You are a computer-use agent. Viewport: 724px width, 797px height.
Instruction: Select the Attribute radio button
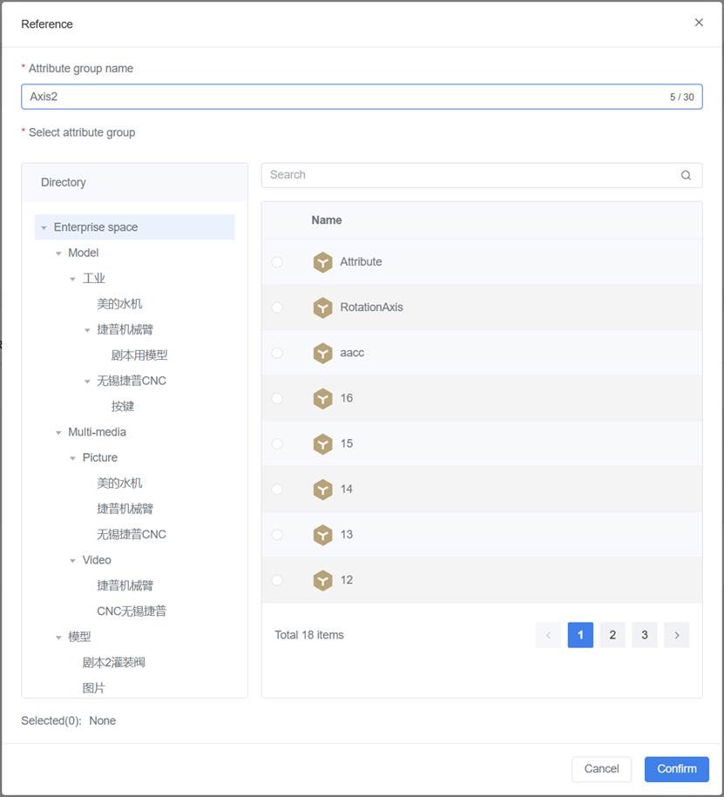point(277,262)
